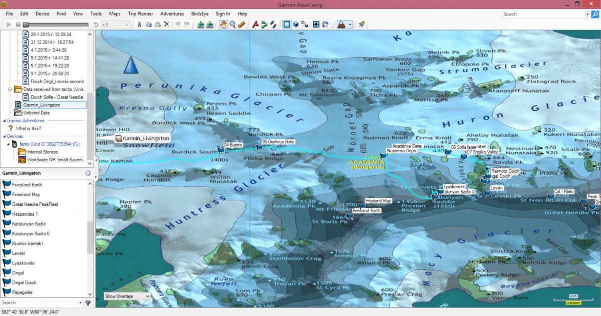The height and width of the screenshot is (316, 601).
Task: Toggle the 2D map view button
Action: click(x=286, y=24)
